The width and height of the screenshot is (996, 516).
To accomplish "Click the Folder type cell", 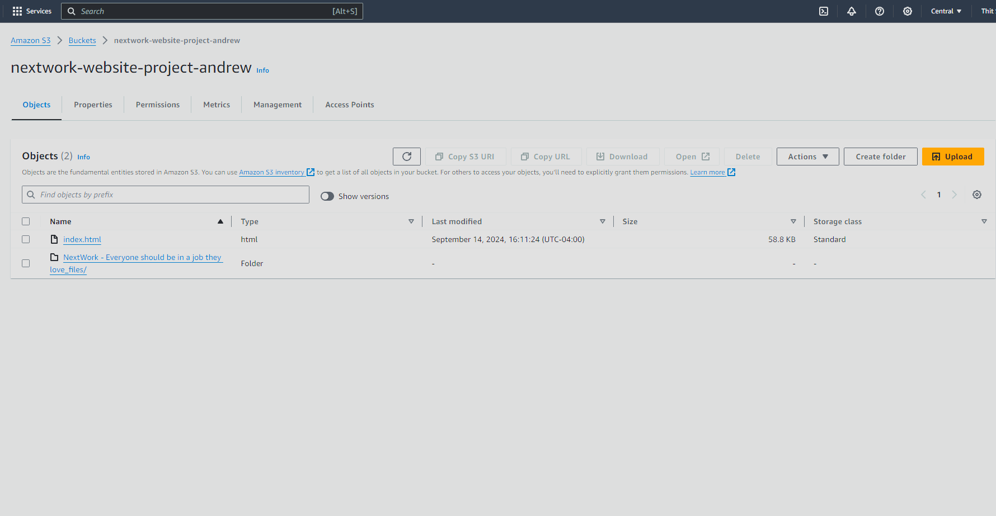I will (252, 263).
